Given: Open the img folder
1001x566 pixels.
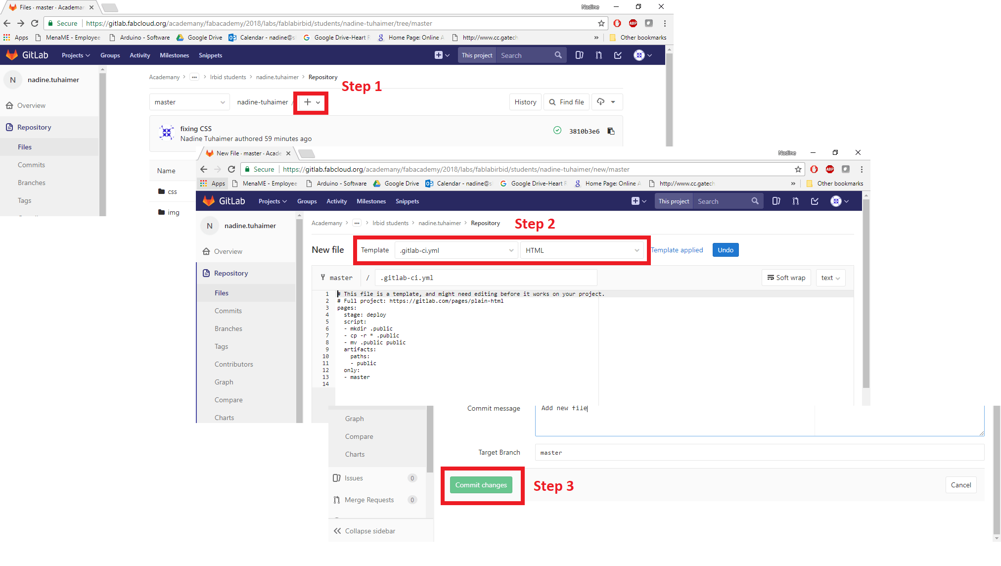Looking at the screenshot, I should pyautogui.click(x=173, y=213).
